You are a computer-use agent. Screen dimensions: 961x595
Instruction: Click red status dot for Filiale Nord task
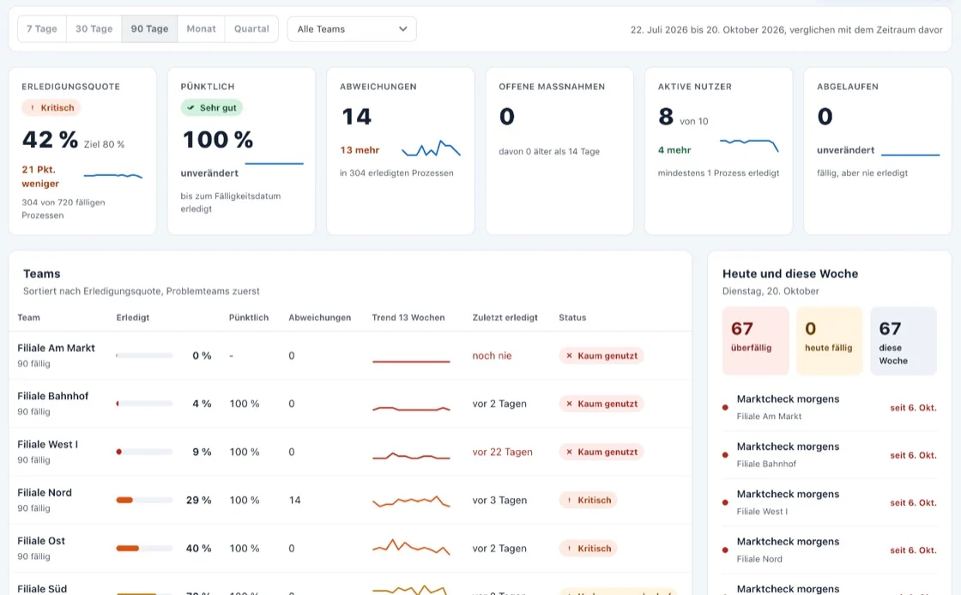(x=726, y=550)
